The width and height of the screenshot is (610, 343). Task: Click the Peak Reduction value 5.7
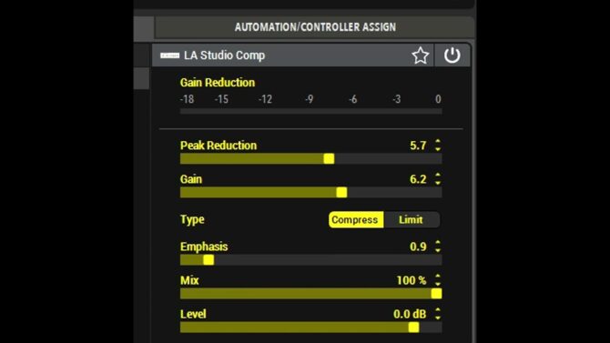click(x=418, y=146)
